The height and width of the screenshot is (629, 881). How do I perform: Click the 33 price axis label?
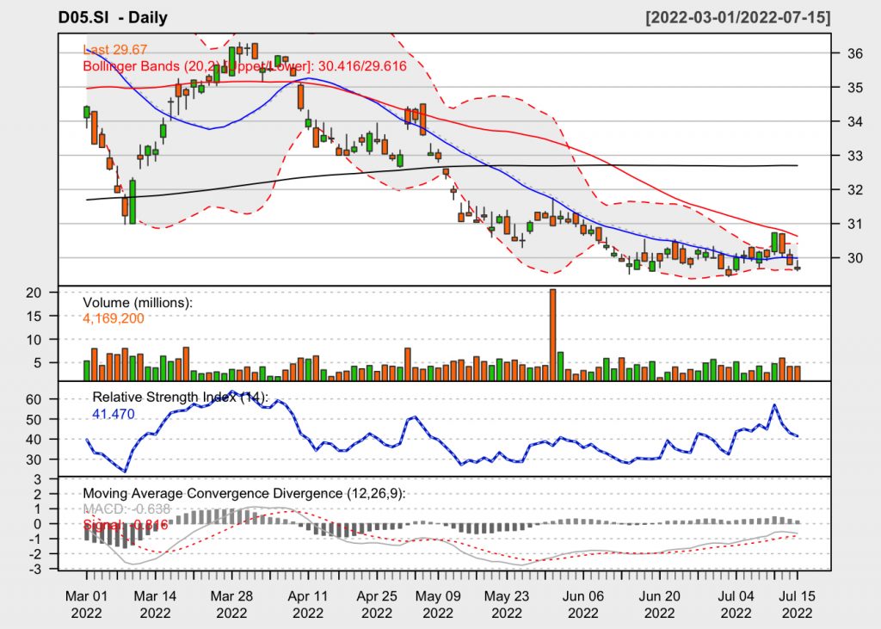tap(855, 156)
